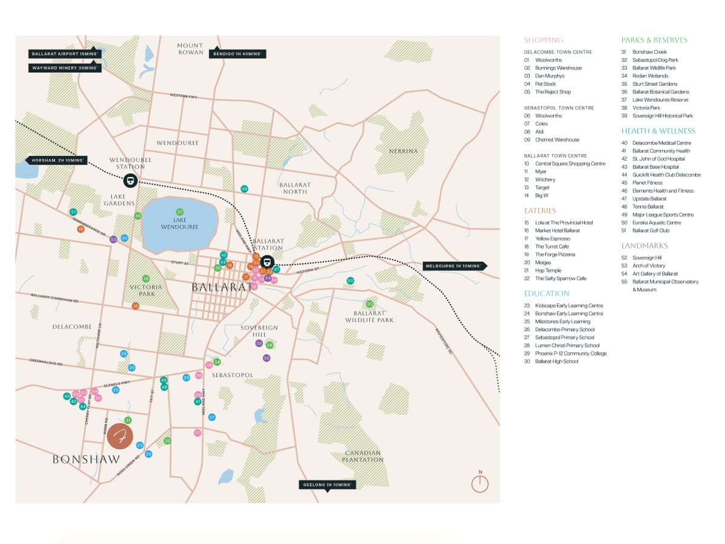Image resolution: width=725 pixels, height=544 pixels.
Task: Select marker 33 at Ballarat Wildlife Park
Action: point(369,303)
